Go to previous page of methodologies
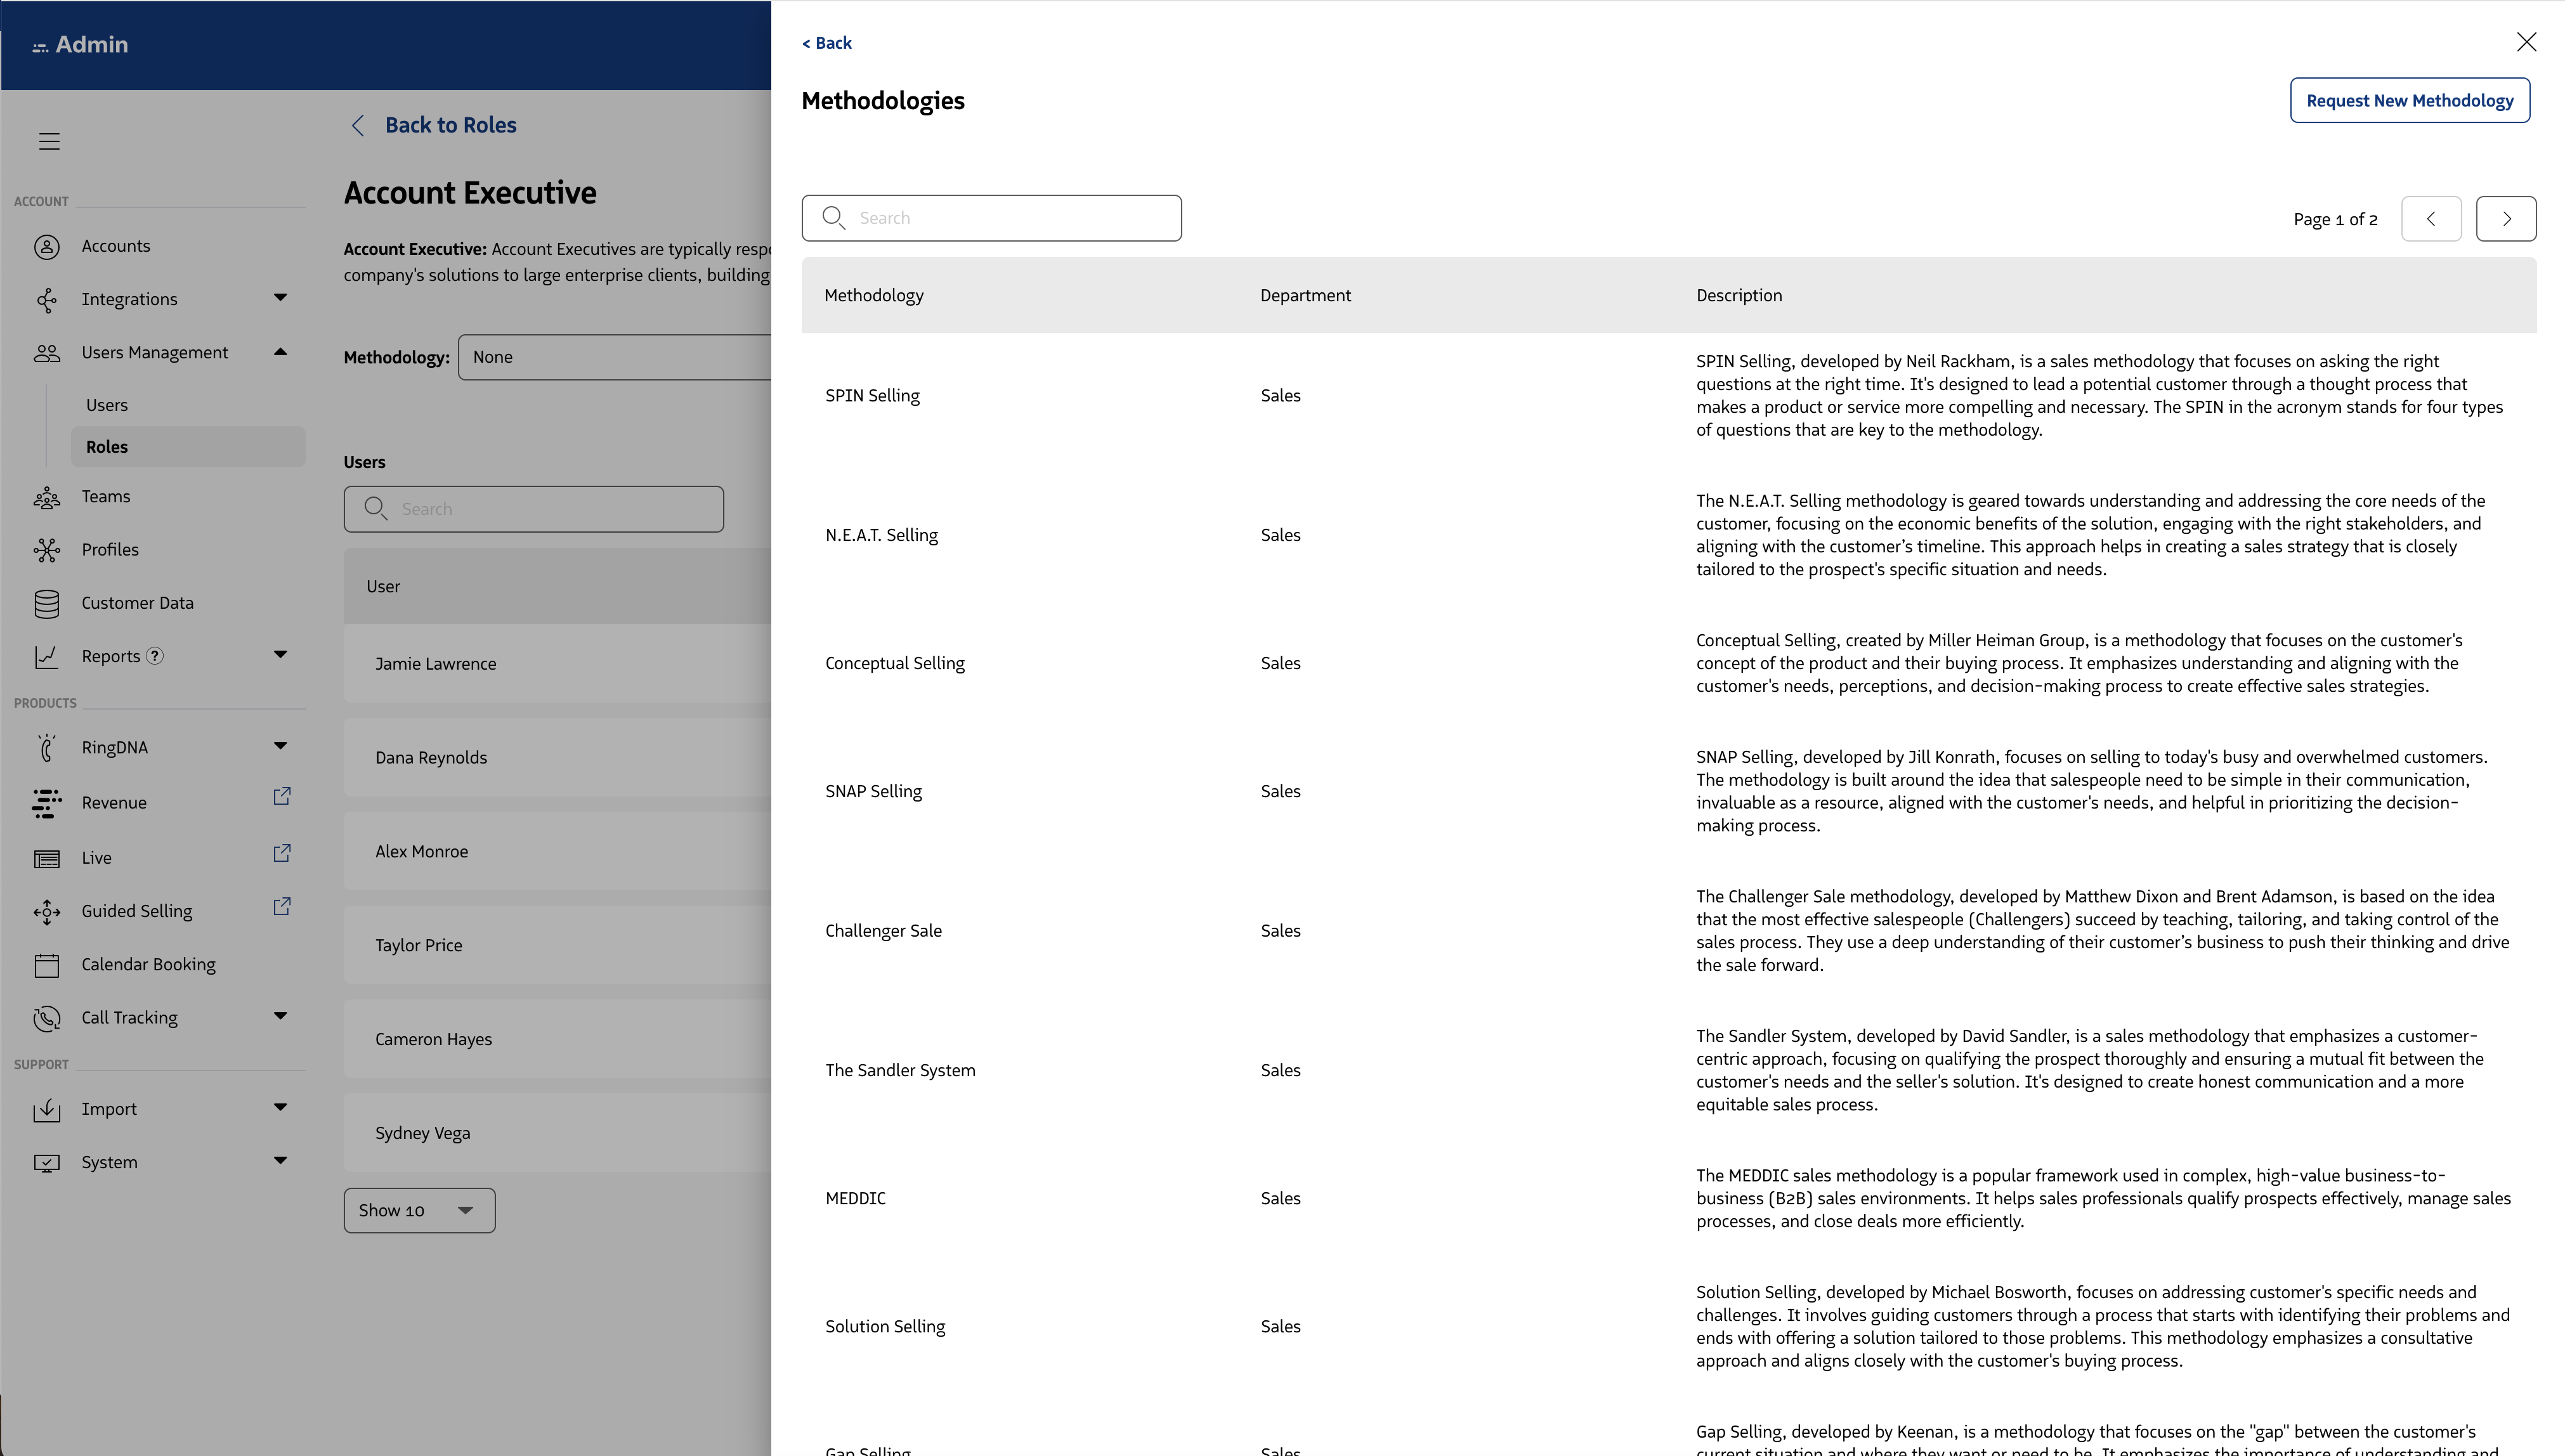Image resolution: width=2565 pixels, height=1456 pixels. pos(2430,219)
